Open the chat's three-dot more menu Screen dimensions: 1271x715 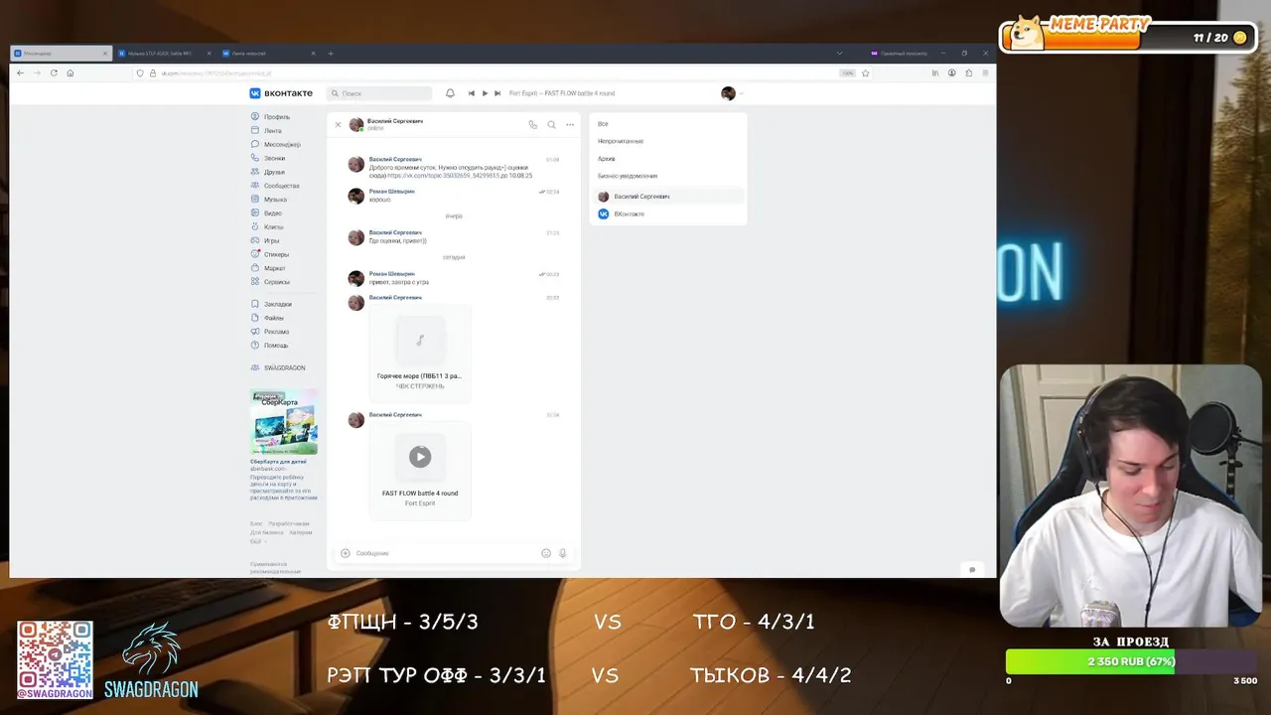pos(570,124)
